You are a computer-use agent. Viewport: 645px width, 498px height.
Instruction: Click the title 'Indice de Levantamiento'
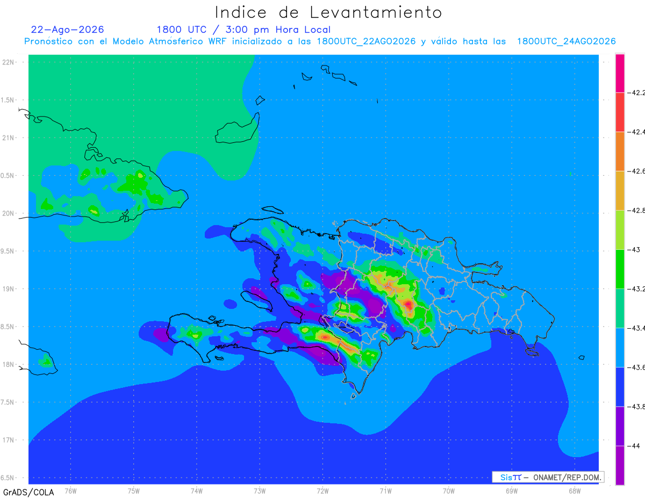point(328,12)
